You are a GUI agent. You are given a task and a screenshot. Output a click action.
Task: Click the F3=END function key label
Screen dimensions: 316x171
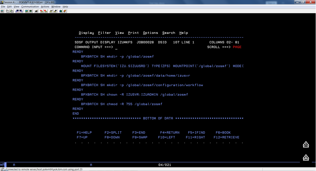click(139, 133)
